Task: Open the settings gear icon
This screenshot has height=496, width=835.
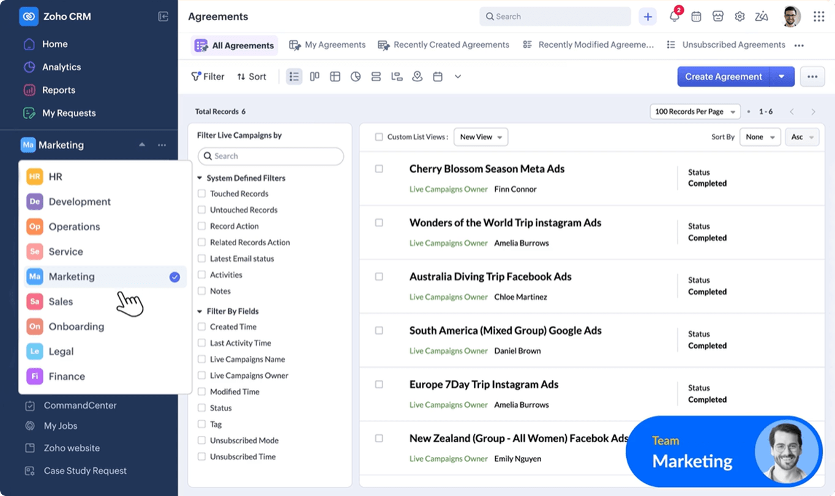Action: tap(740, 17)
